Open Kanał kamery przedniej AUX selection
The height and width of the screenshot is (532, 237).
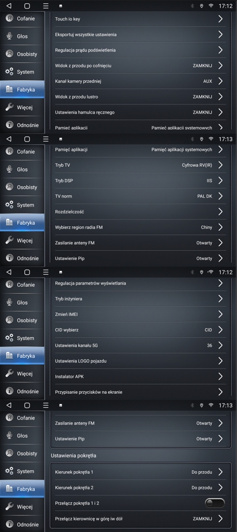[140, 81]
